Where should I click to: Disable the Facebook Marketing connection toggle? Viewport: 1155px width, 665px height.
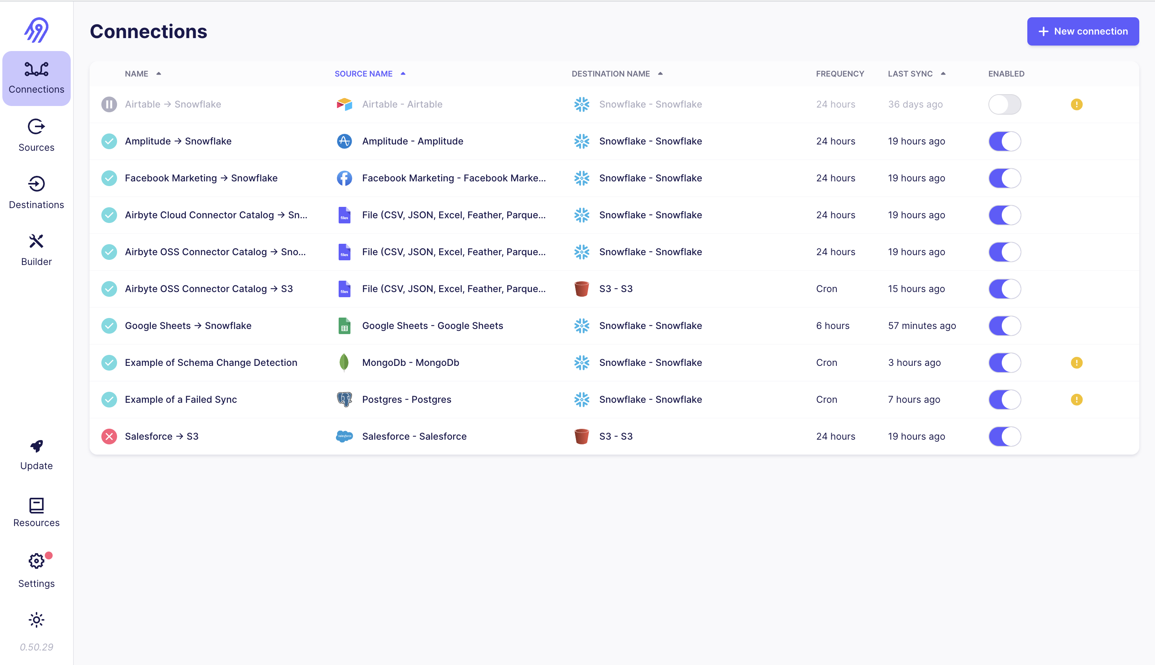click(1005, 178)
